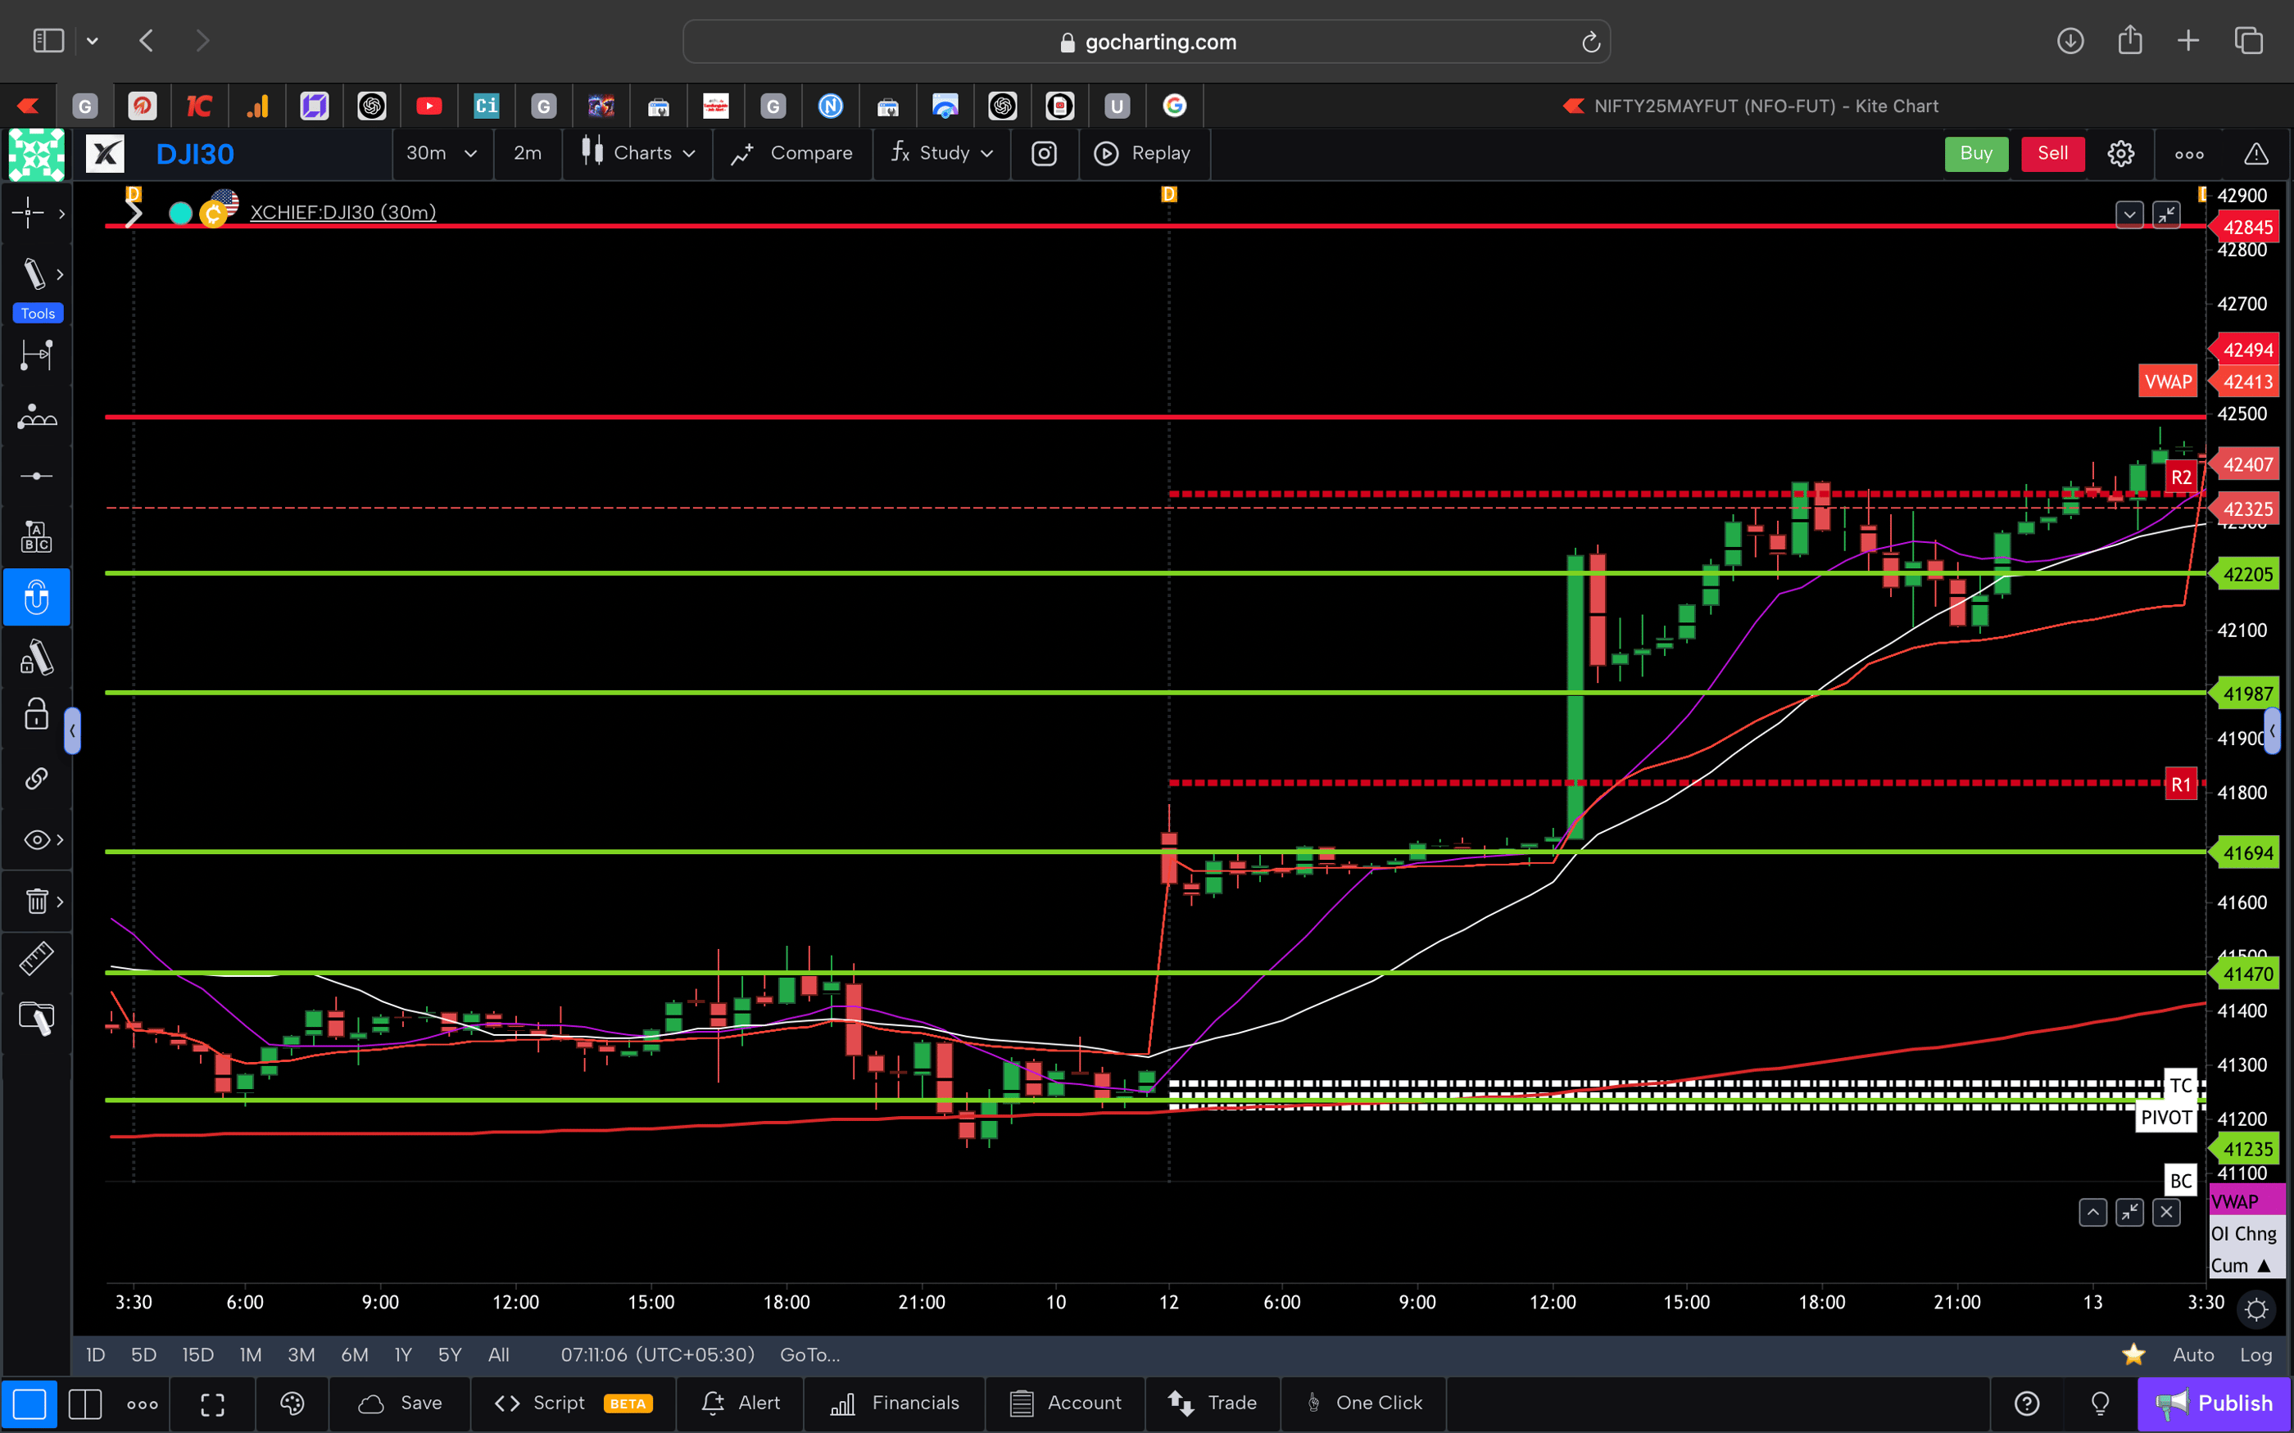Toggle the magnet snapping mode off
The width and height of the screenshot is (2294, 1433).
click(36, 597)
